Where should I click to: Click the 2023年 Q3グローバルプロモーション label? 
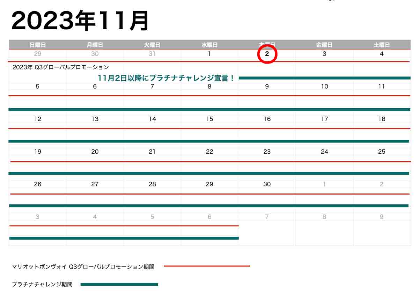[x=60, y=67]
